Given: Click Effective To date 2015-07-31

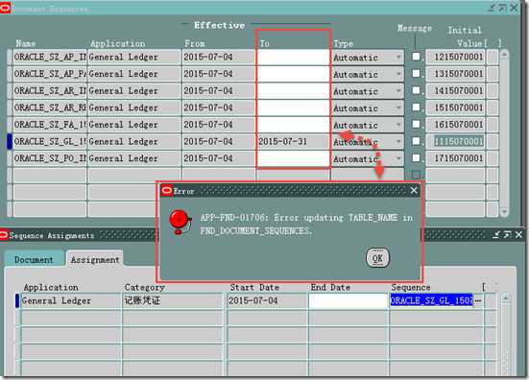Looking at the screenshot, I should pyautogui.click(x=293, y=141).
